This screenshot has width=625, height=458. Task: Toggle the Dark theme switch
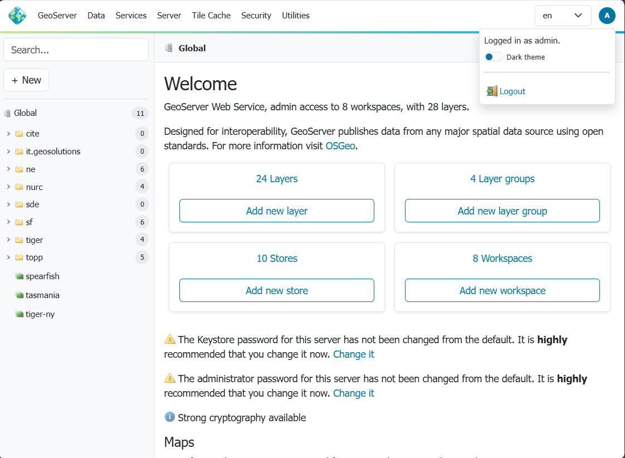(x=494, y=57)
